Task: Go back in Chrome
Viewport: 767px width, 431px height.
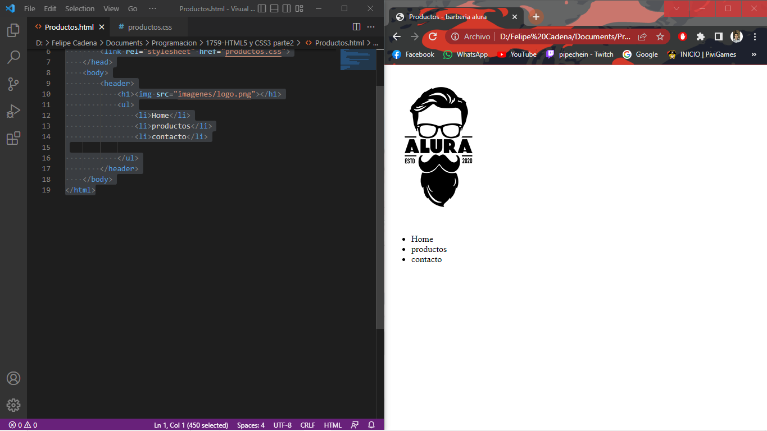Action: point(397,36)
